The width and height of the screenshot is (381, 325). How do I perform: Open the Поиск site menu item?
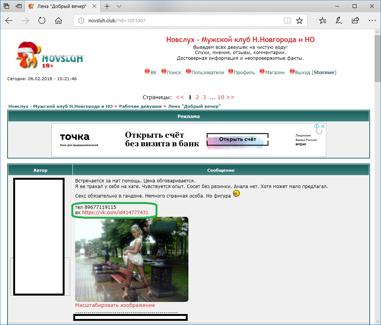(x=174, y=72)
